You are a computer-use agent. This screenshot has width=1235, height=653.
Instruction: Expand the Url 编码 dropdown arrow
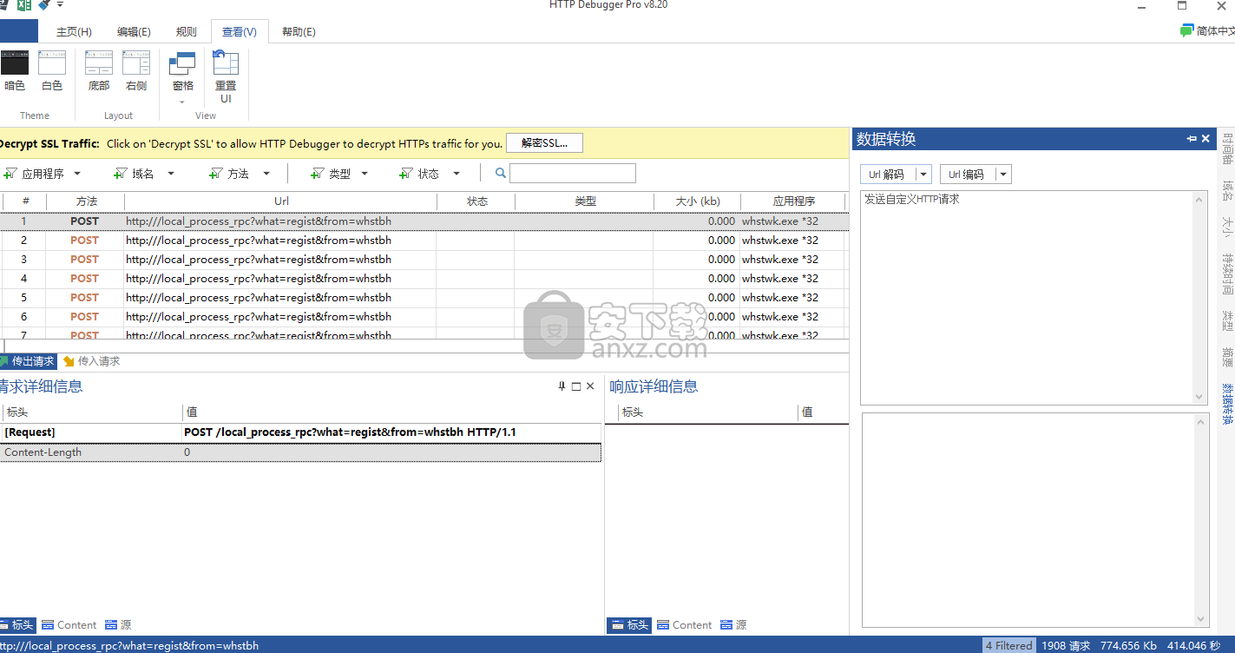click(1003, 175)
